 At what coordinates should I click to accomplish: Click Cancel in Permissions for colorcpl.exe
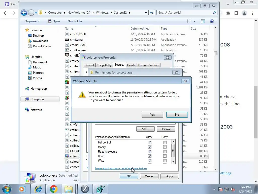(149, 176)
